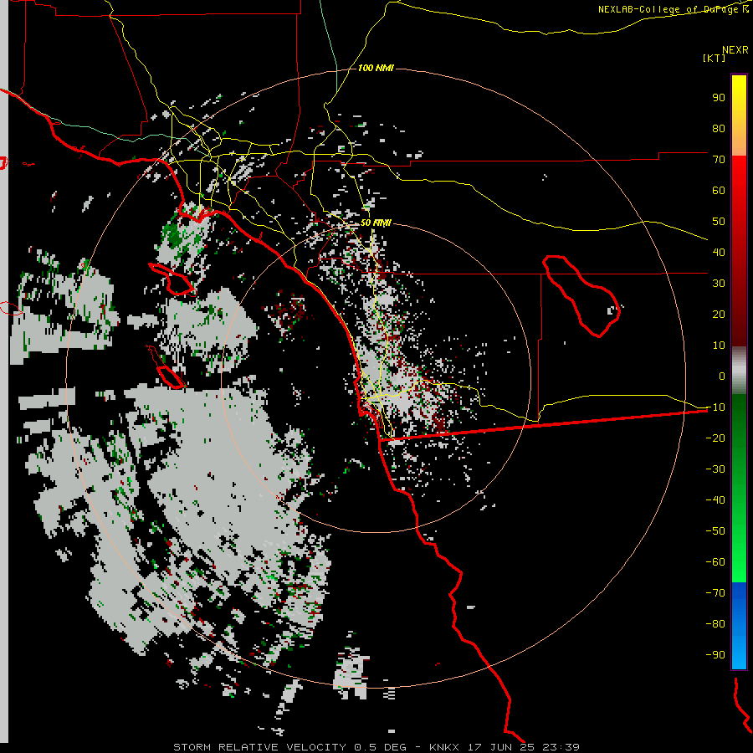Click the color scale label "80"

click(719, 128)
